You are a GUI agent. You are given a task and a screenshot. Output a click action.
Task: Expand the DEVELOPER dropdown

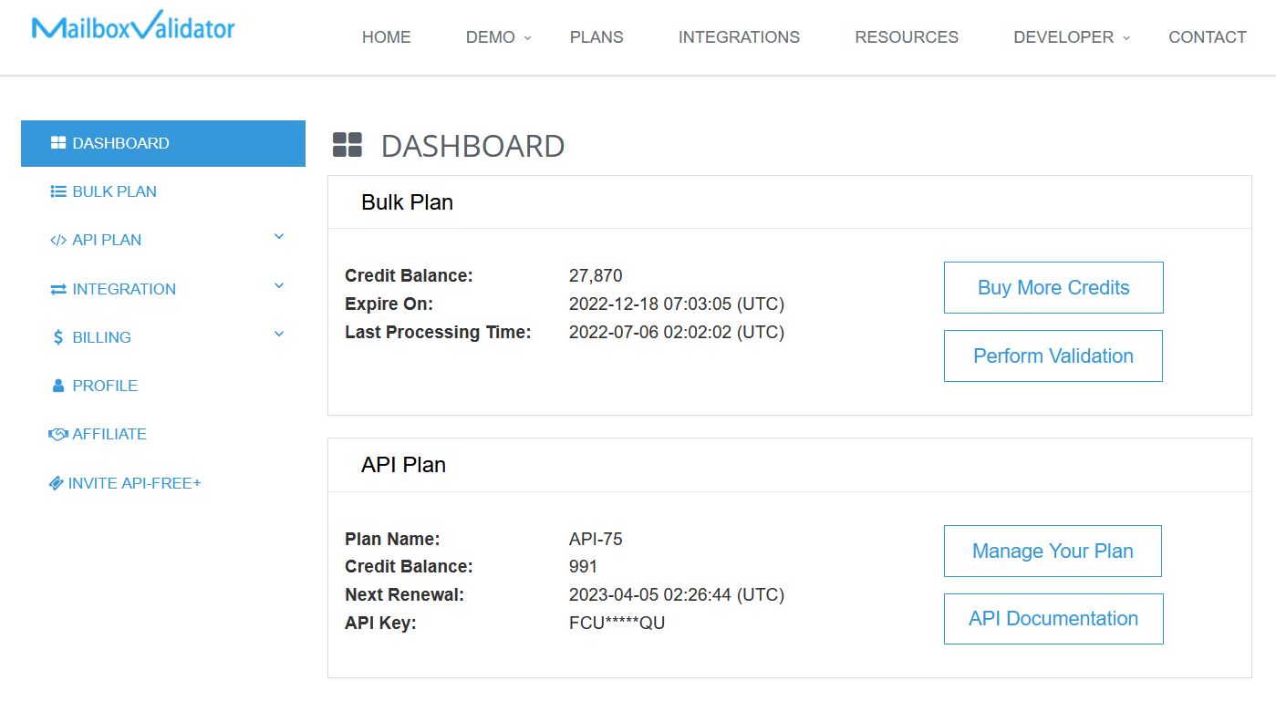pyautogui.click(x=1064, y=37)
